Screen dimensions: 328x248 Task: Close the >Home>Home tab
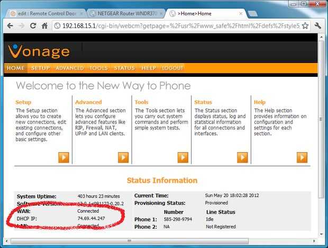tap(241, 14)
